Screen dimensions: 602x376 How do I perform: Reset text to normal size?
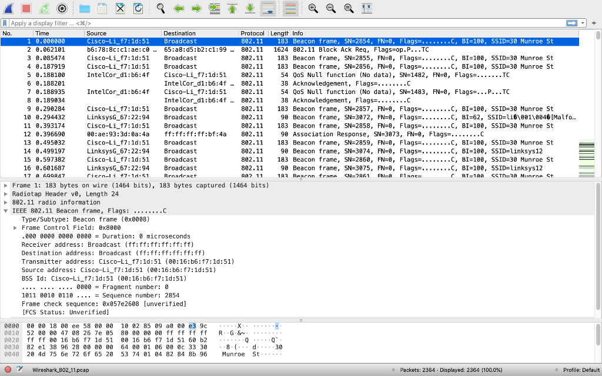pos(349,8)
